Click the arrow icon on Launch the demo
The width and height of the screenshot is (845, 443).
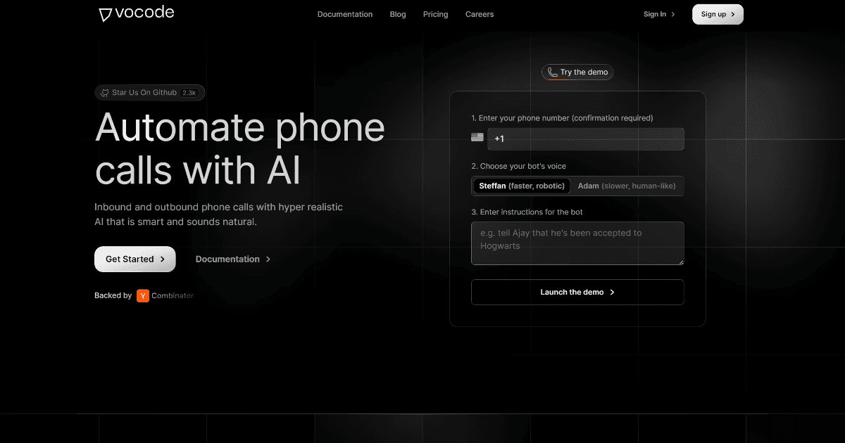pos(611,292)
